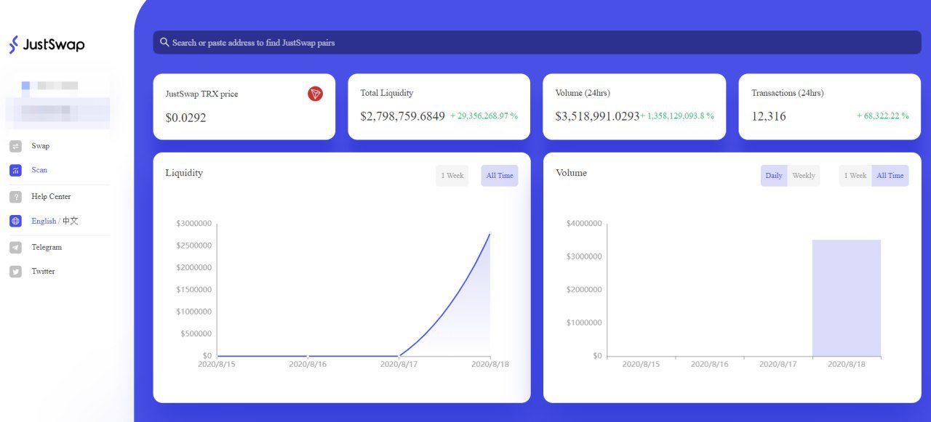The image size is (931, 422).
Task: Click the JustSwap TRX price label
Action: [201, 94]
